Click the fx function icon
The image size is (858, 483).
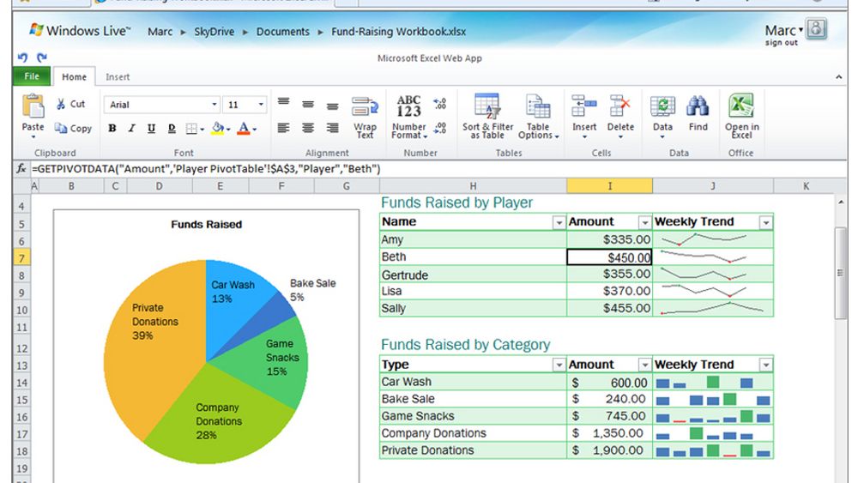coord(21,169)
